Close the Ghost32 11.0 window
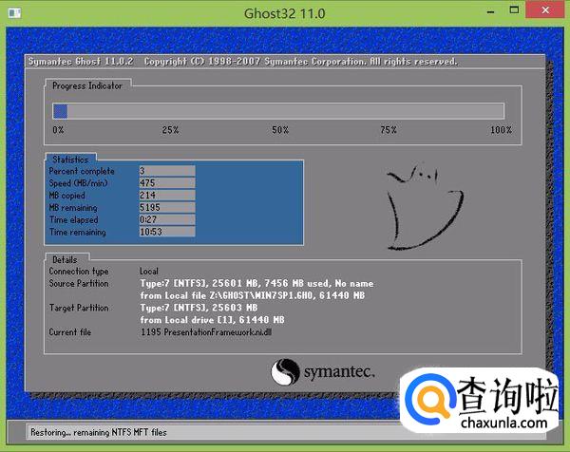 point(545,9)
